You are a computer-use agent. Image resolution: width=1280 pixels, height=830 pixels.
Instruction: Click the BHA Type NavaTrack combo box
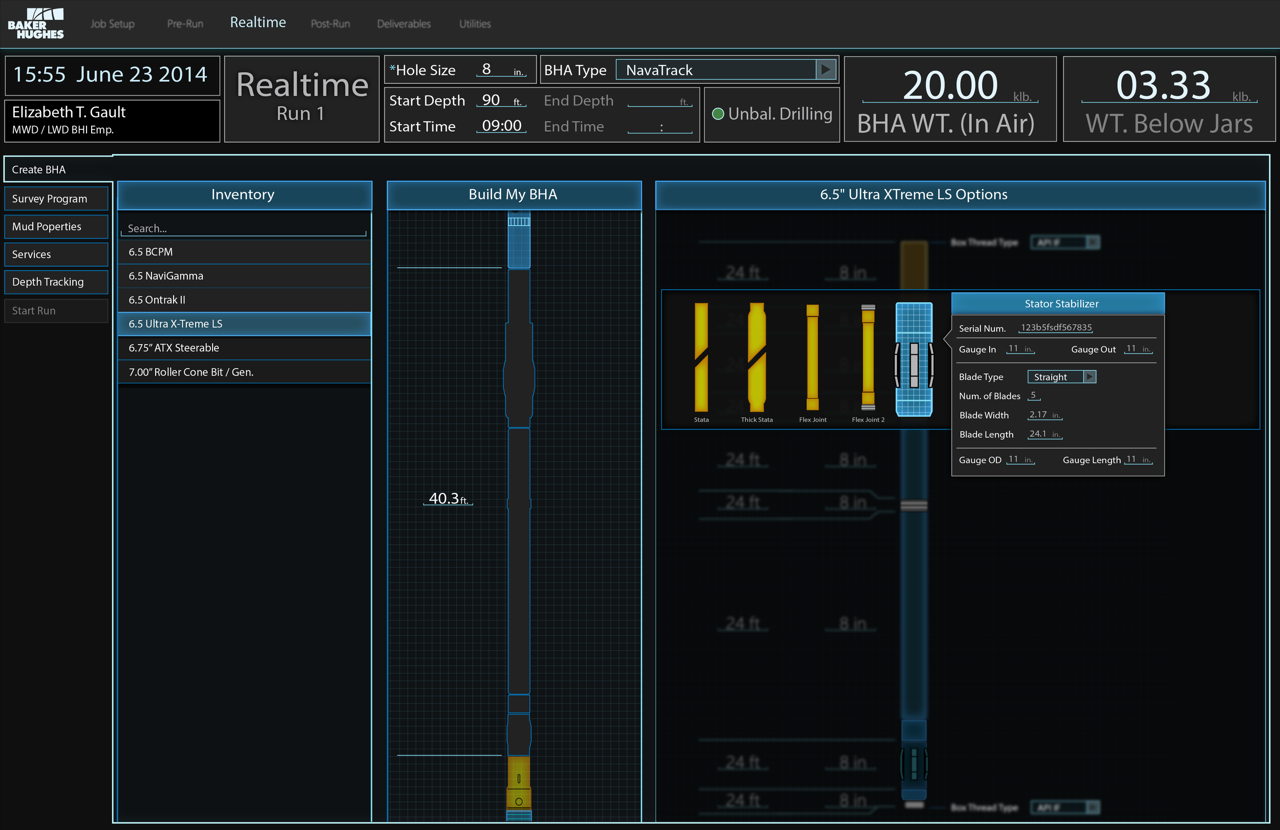point(726,70)
